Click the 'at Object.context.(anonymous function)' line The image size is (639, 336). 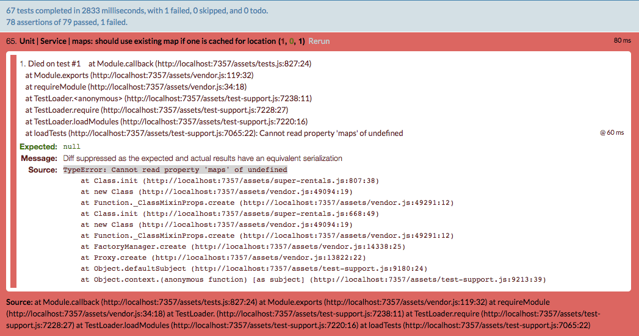[313, 279]
